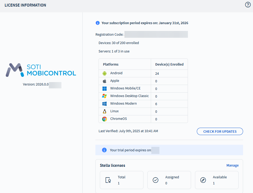
Task: Click the ChromeOS icon
Action: click(105, 119)
